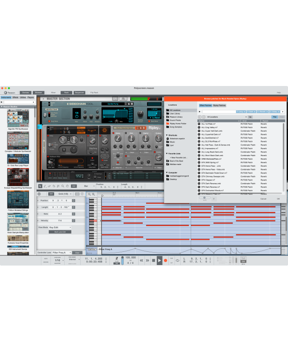Select the Mute tool in sequencer toolbar

click(x=58, y=186)
